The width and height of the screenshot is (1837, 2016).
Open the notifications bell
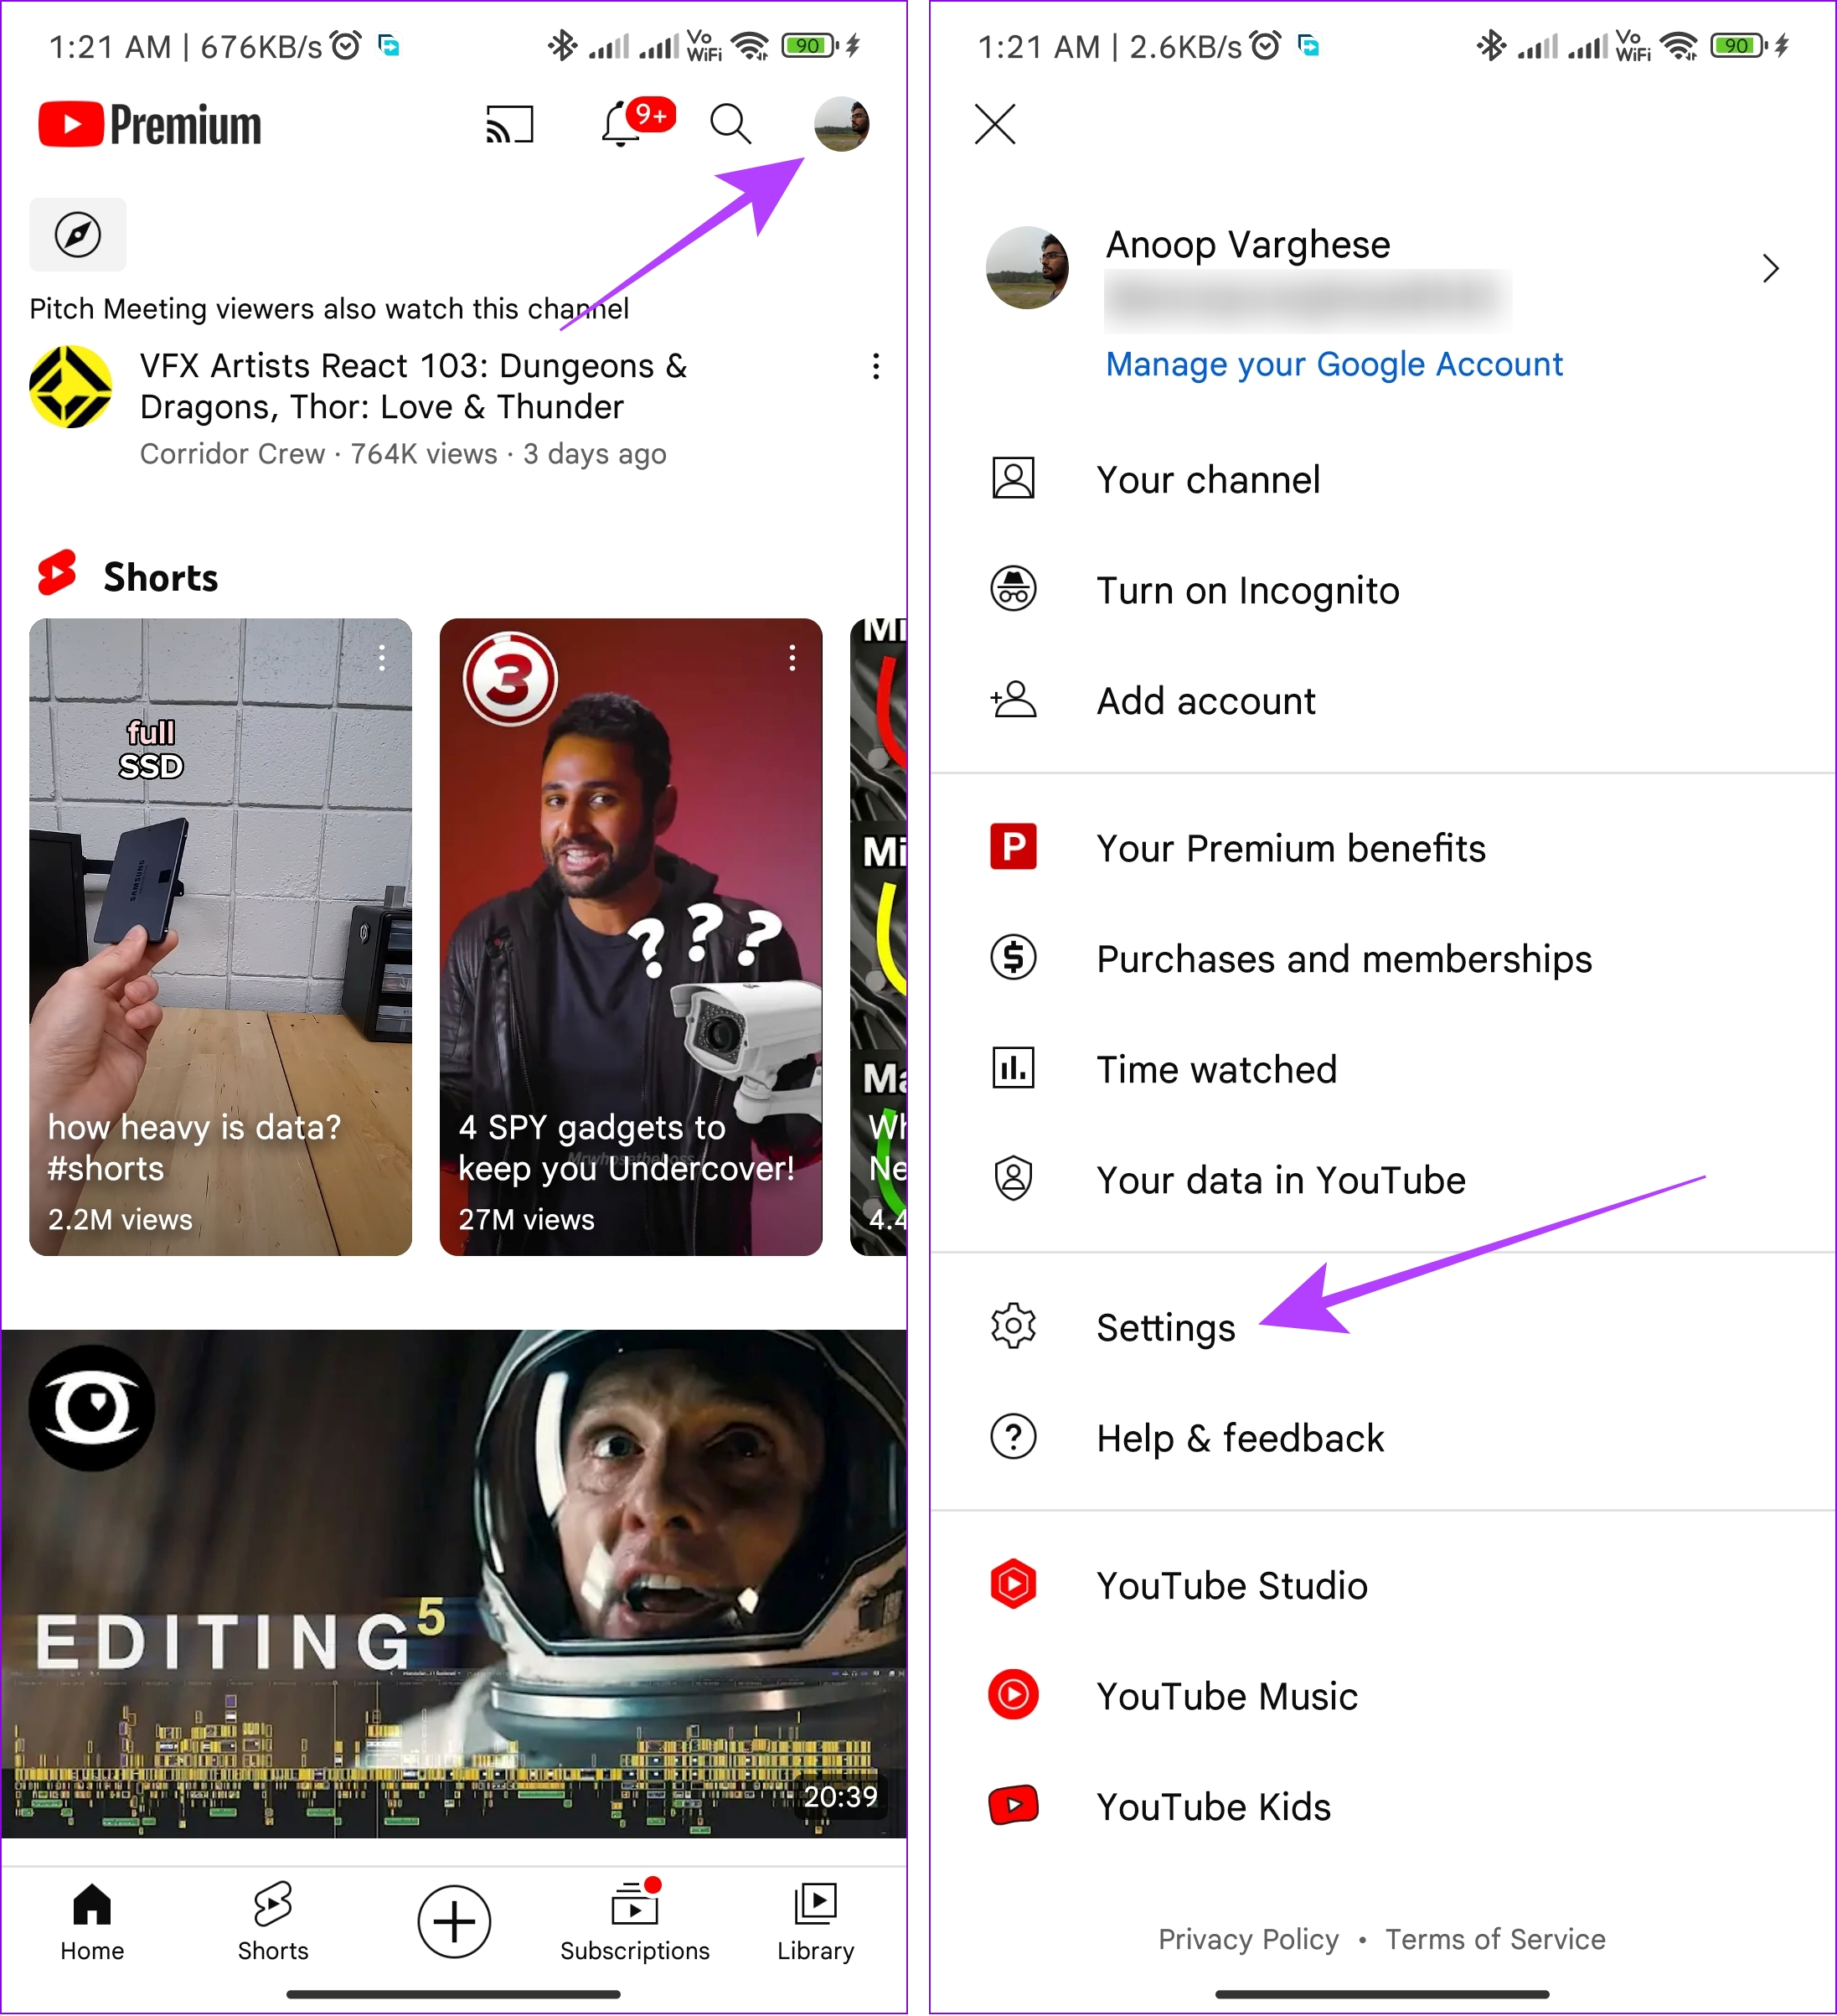621,125
